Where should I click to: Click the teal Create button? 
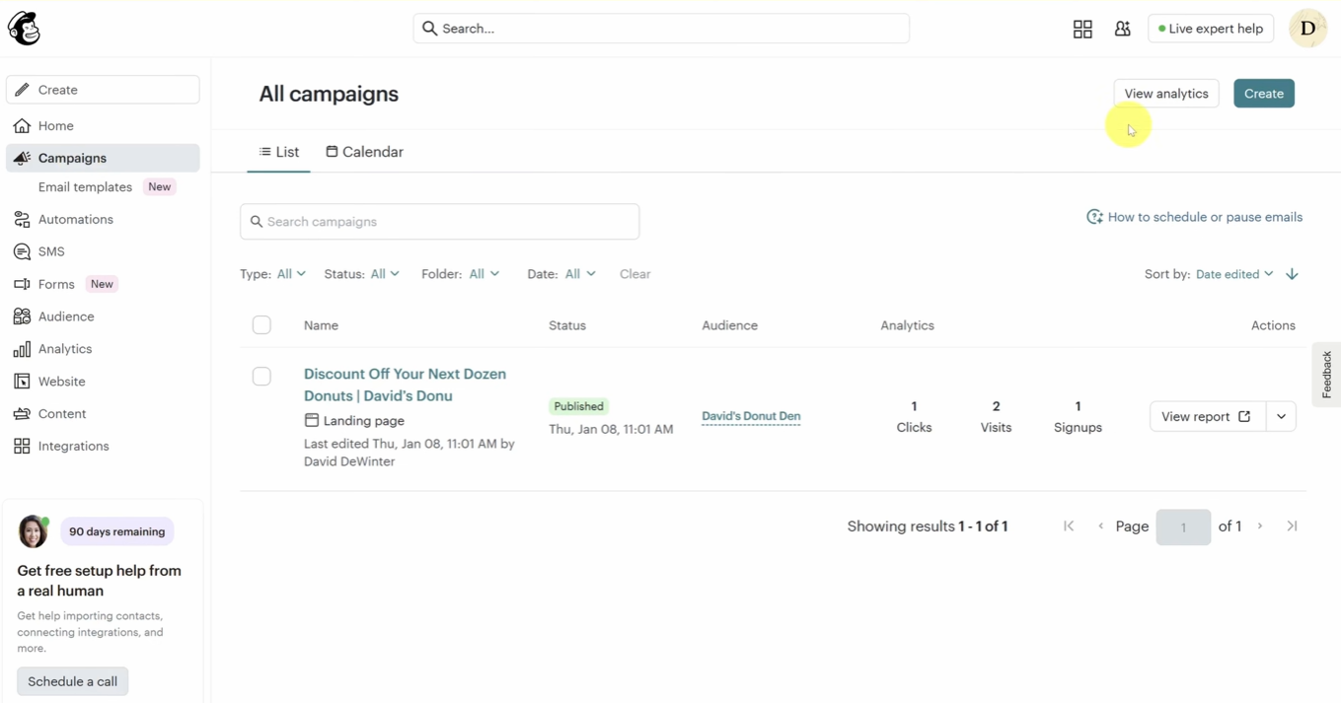click(1264, 94)
